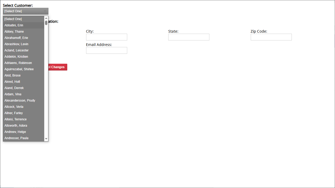The height and width of the screenshot is (188, 335).
Task: Choose Aguirrezabal, Shirlee in the dropdown
Action: pyautogui.click(x=24, y=69)
